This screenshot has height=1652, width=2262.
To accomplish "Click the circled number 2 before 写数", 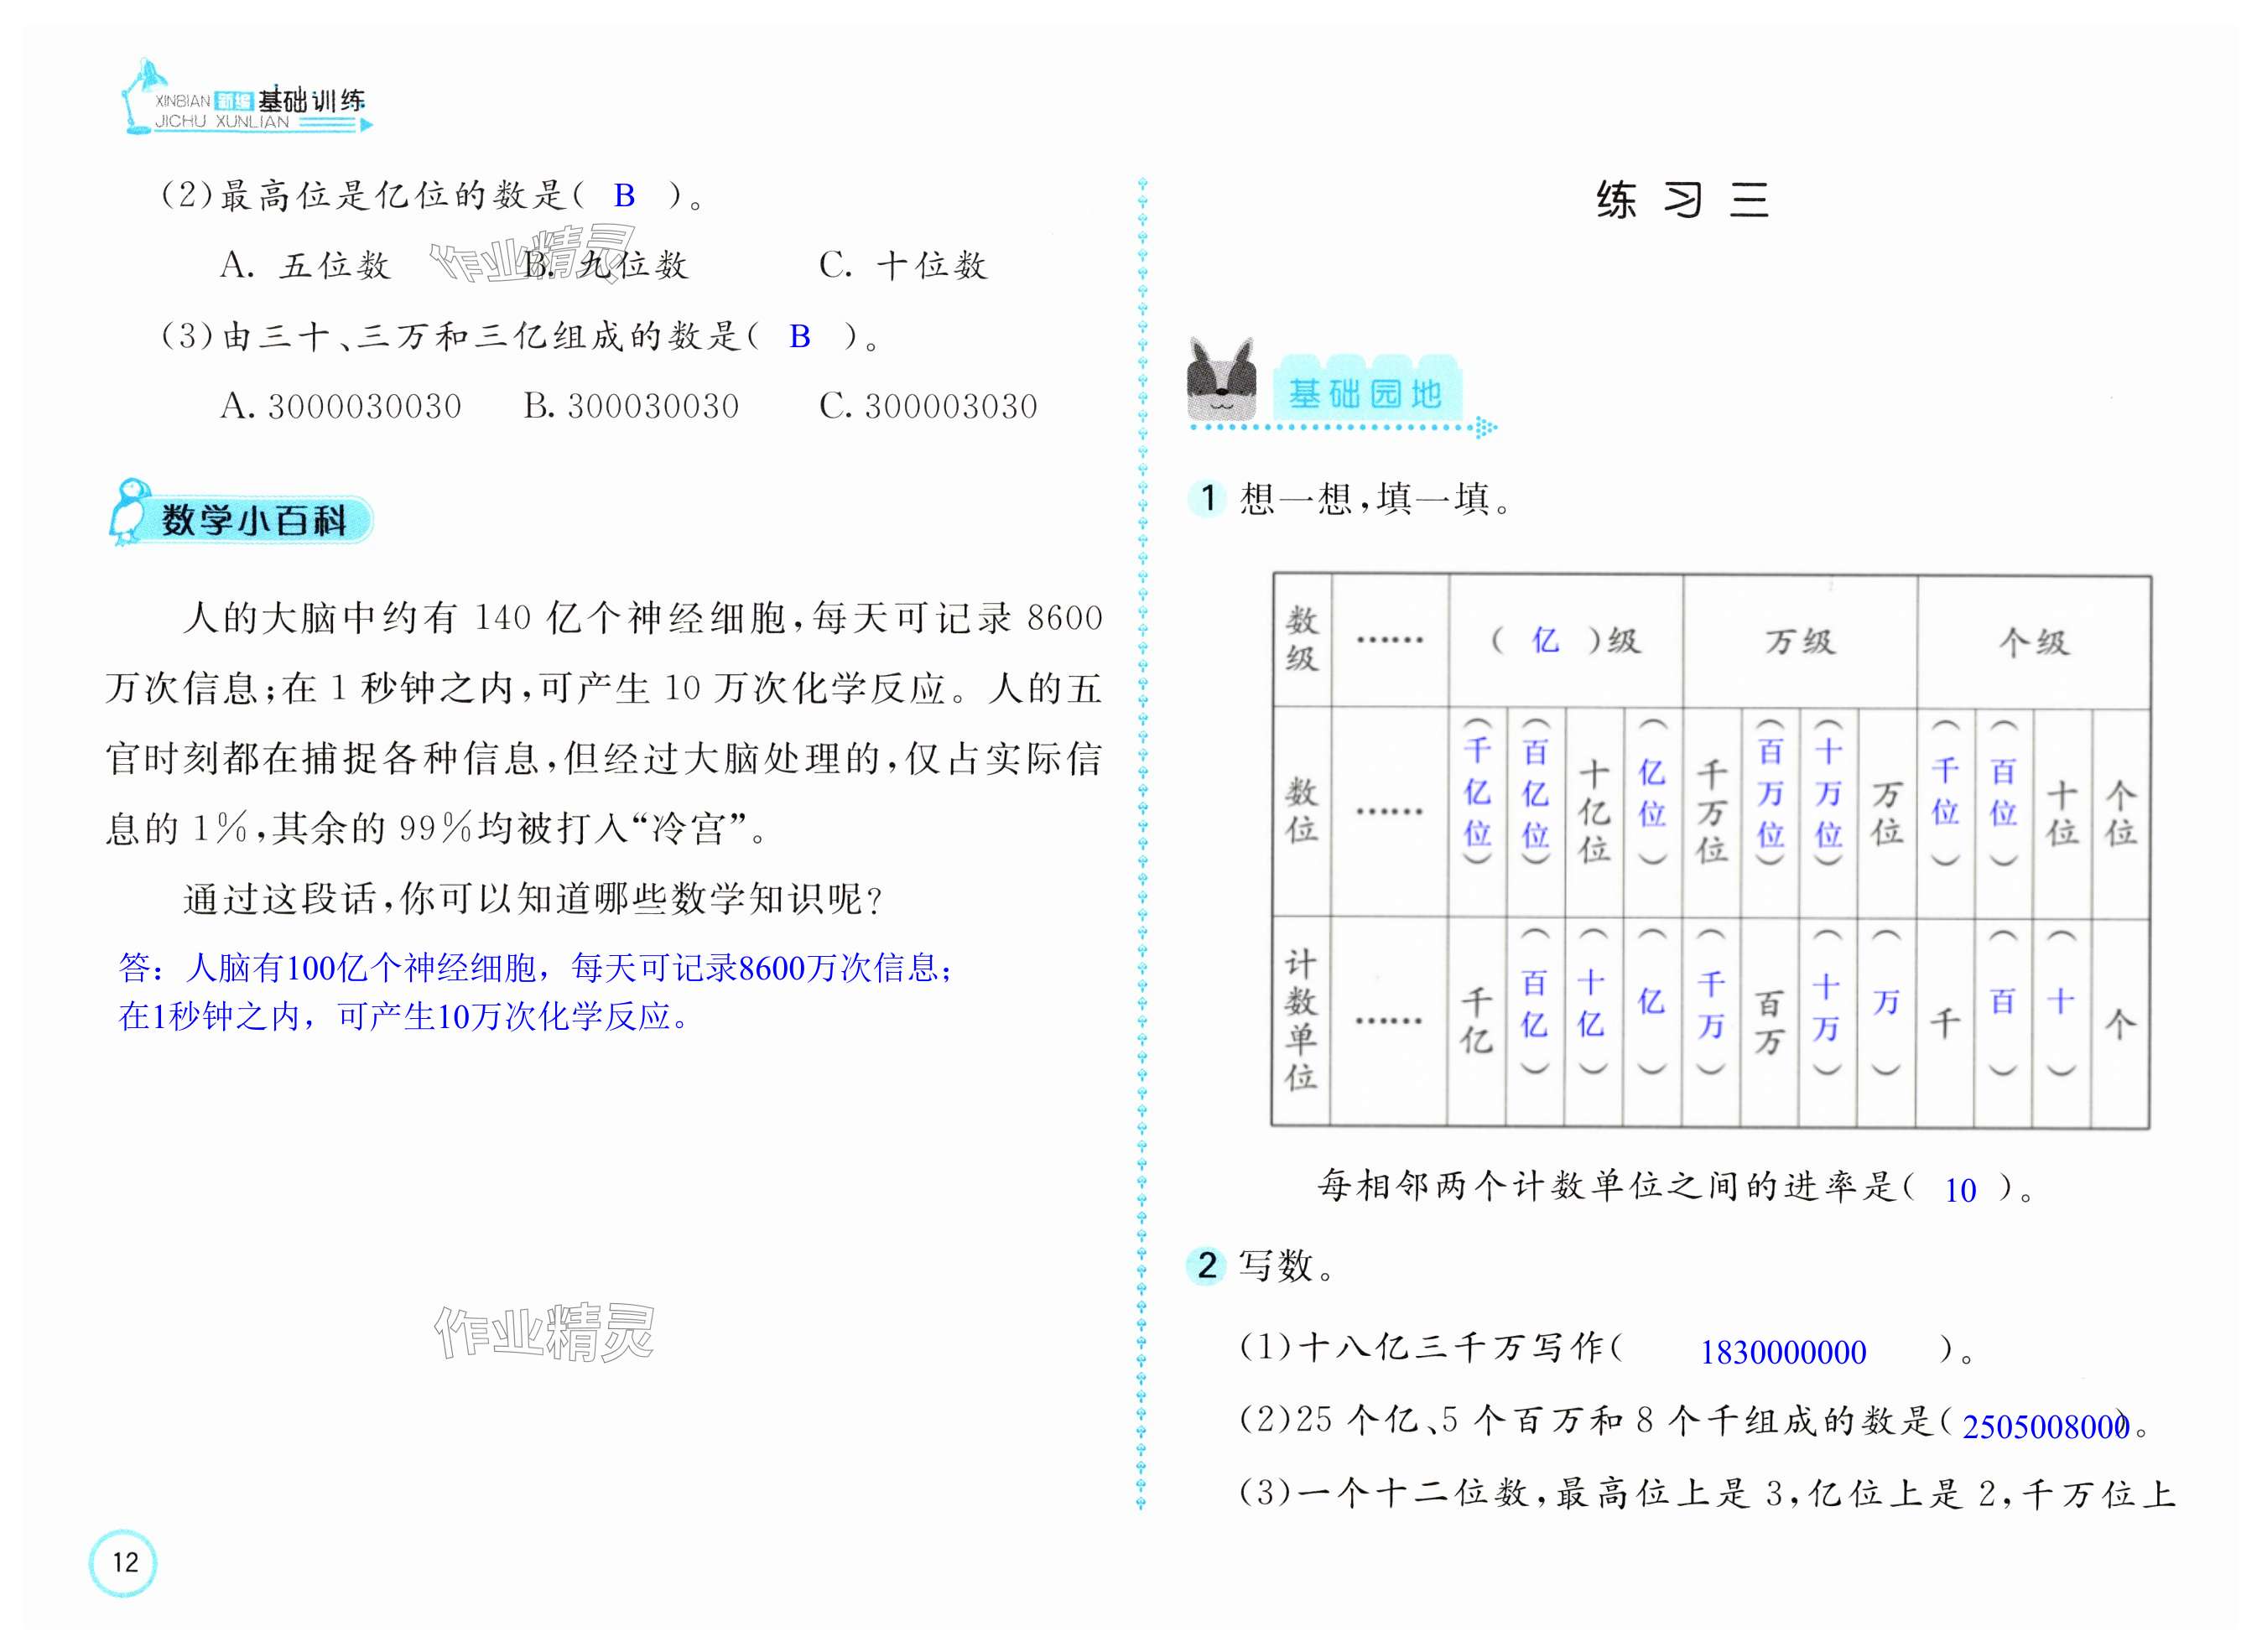I will tap(1207, 1265).
